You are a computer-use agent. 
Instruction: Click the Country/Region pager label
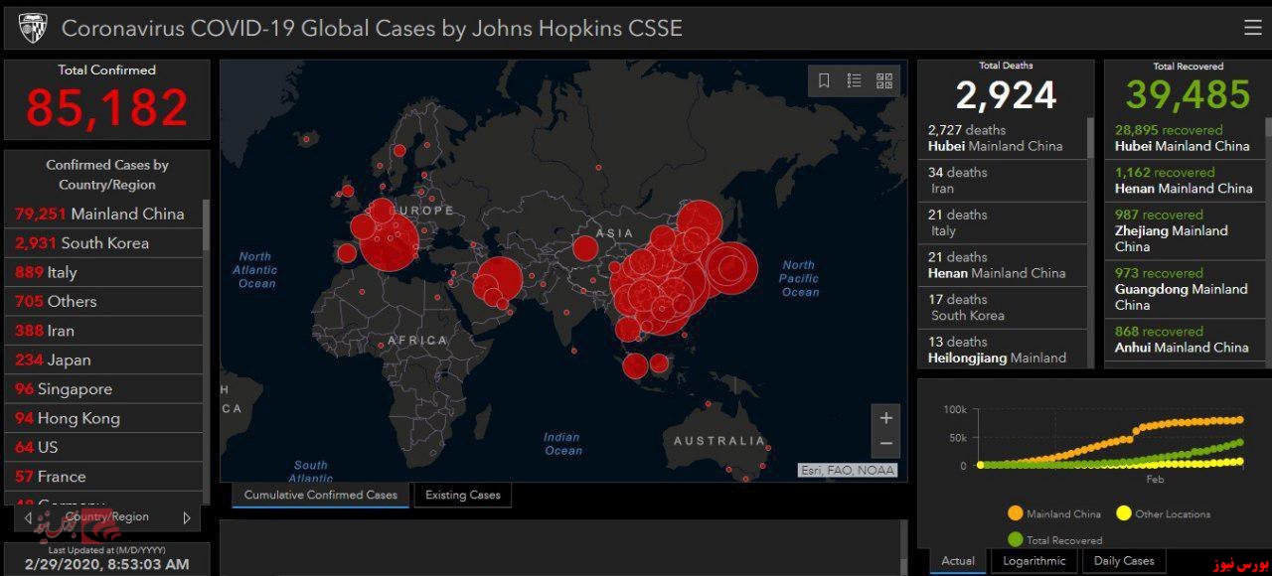107,516
